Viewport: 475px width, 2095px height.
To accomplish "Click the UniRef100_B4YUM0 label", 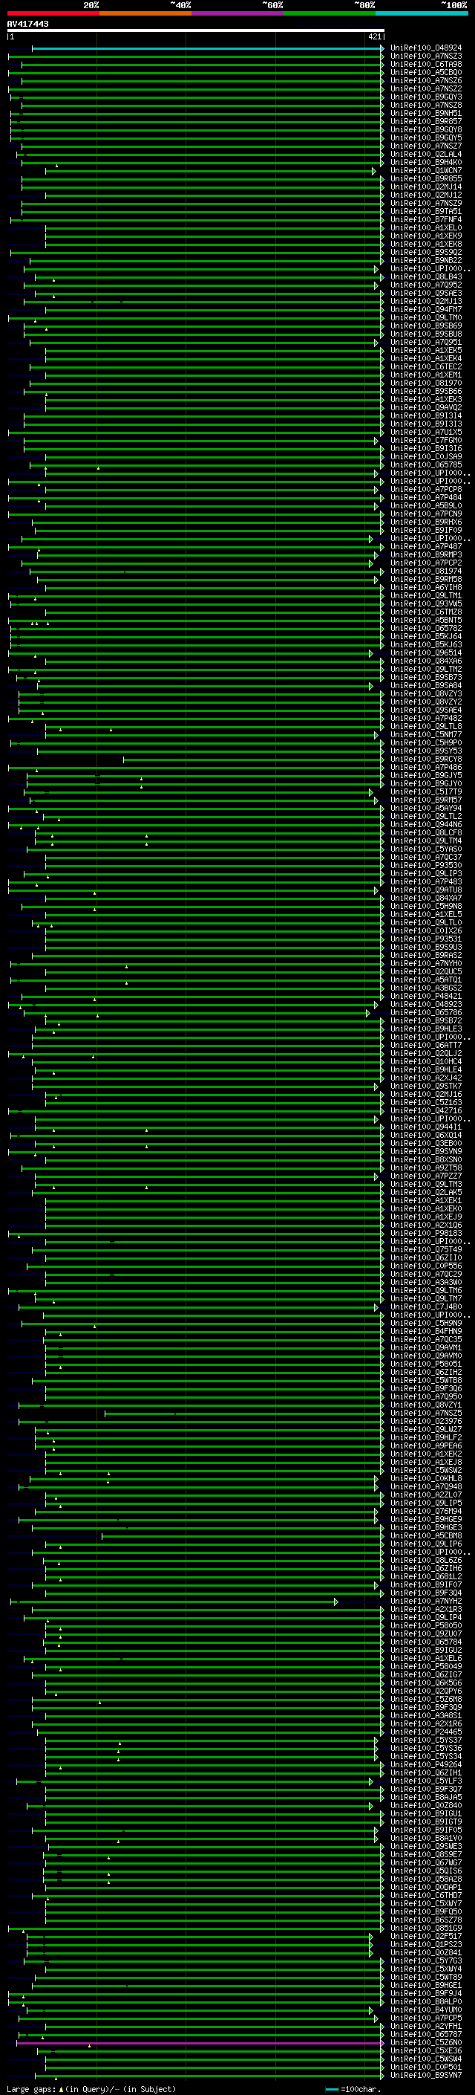I will pos(425,2010).
